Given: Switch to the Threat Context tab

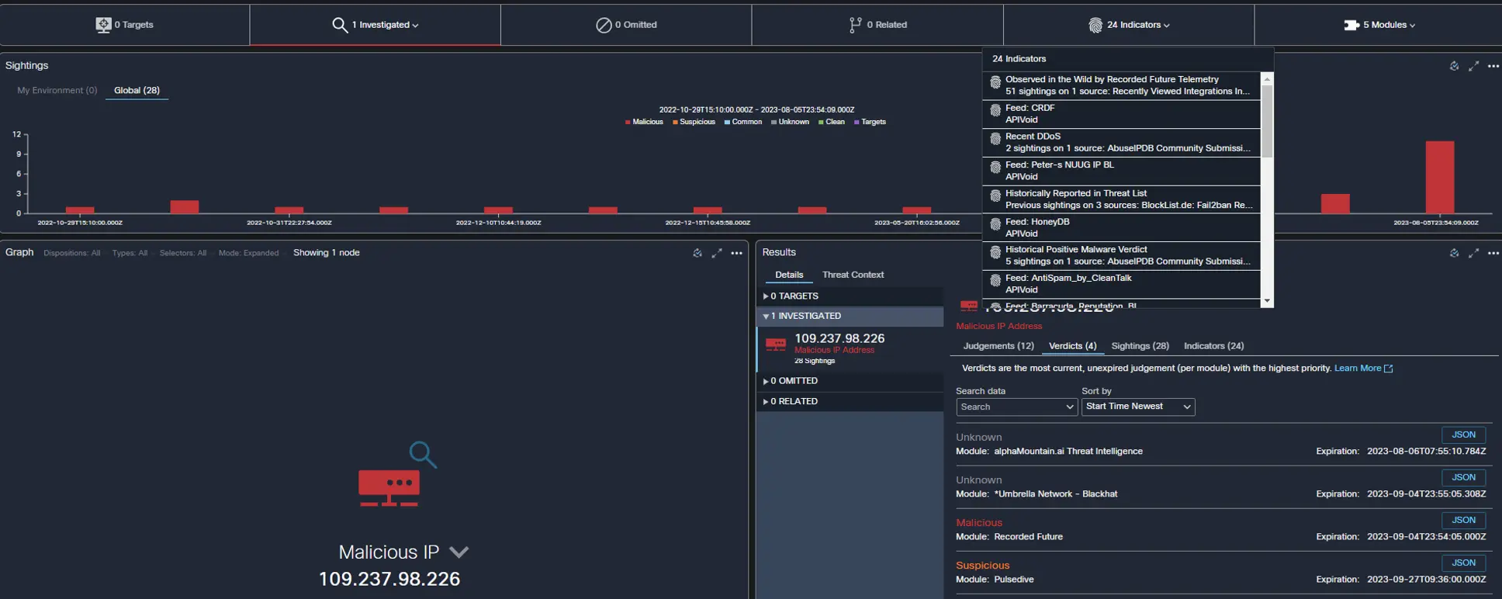Looking at the screenshot, I should tap(853, 275).
